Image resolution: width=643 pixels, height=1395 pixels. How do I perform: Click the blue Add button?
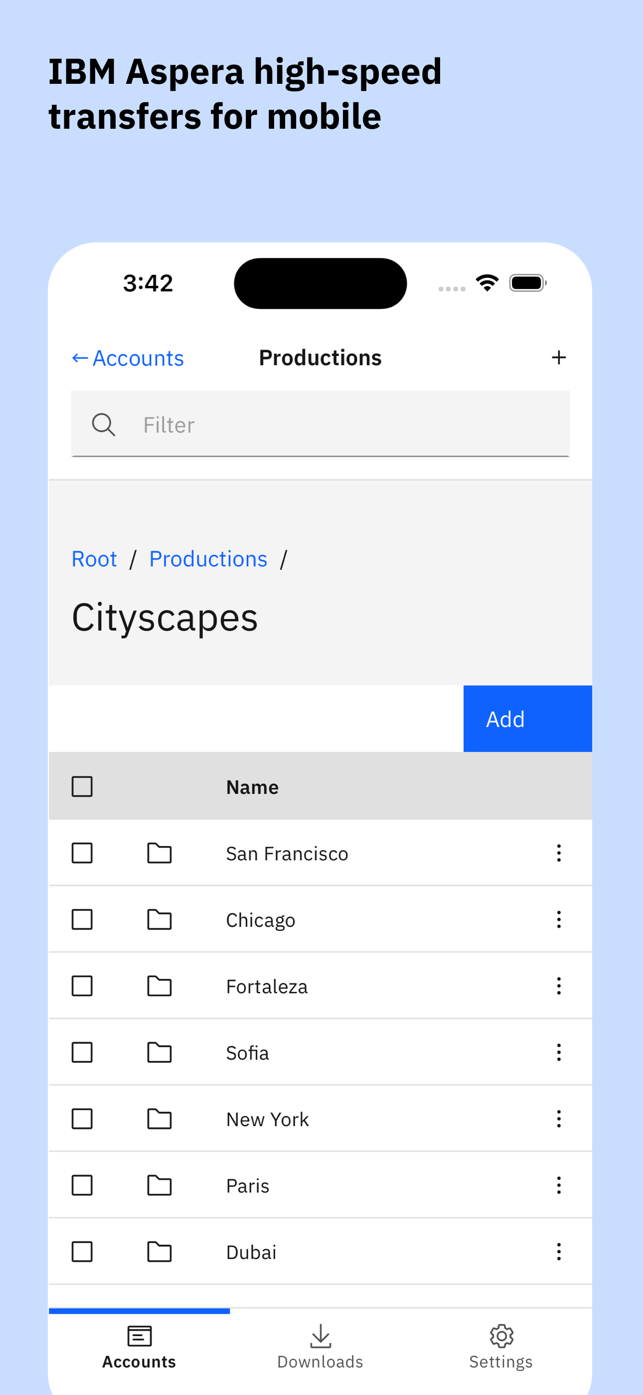click(x=528, y=718)
